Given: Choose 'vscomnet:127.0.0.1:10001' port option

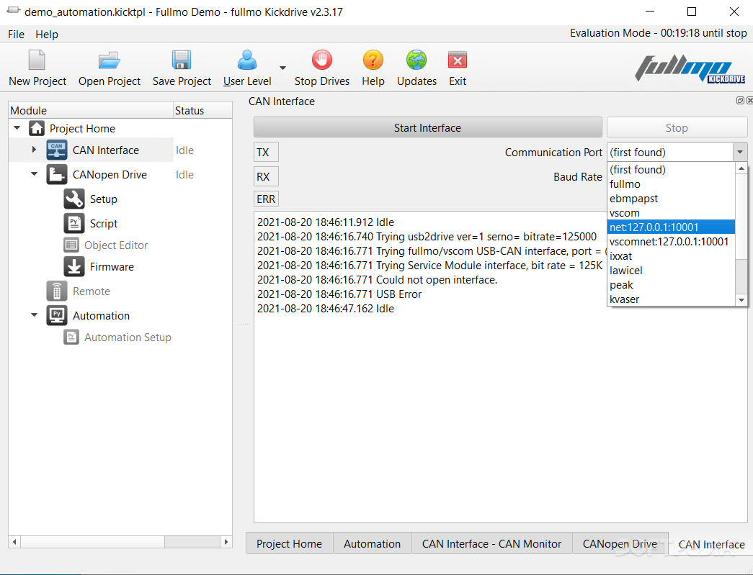Looking at the screenshot, I should point(671,242).
